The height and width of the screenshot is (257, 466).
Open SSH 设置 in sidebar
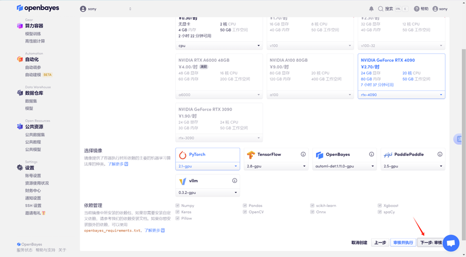pyautogui.click(x=33, y=206)
